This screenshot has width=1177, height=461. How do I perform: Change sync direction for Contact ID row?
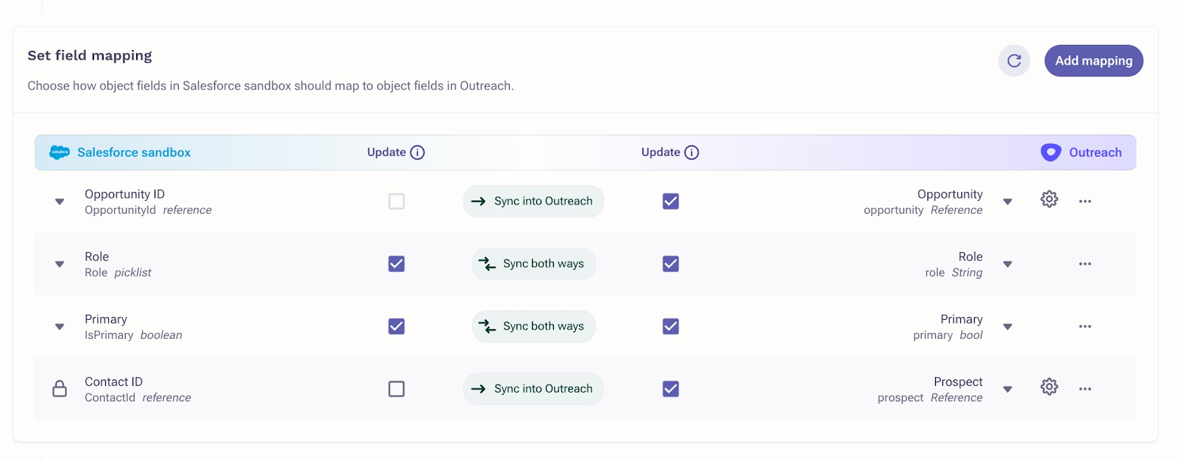533,389
